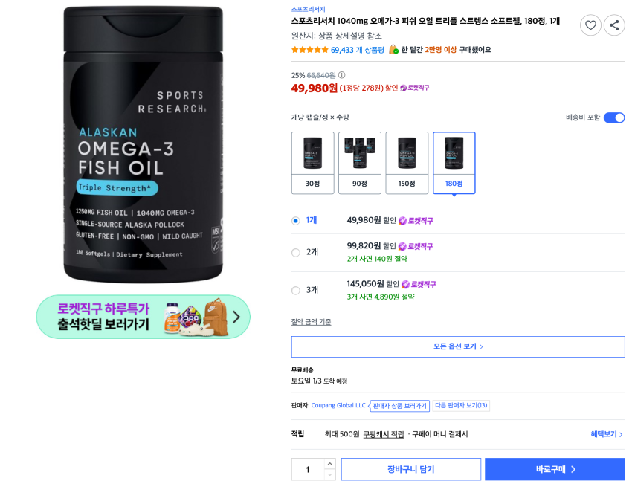Select the 1개 quantity radio option
632x487 pixels.
(x=296, y=220)
